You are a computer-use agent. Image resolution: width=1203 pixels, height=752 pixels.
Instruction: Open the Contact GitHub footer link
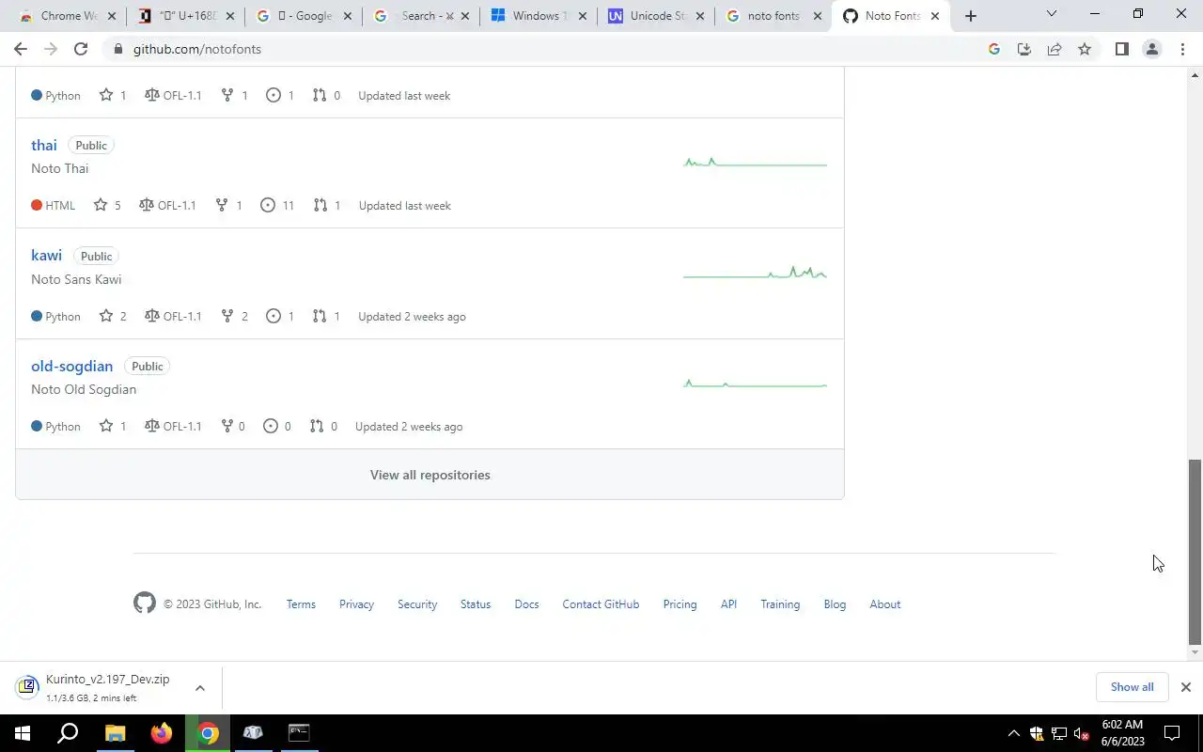601,604
